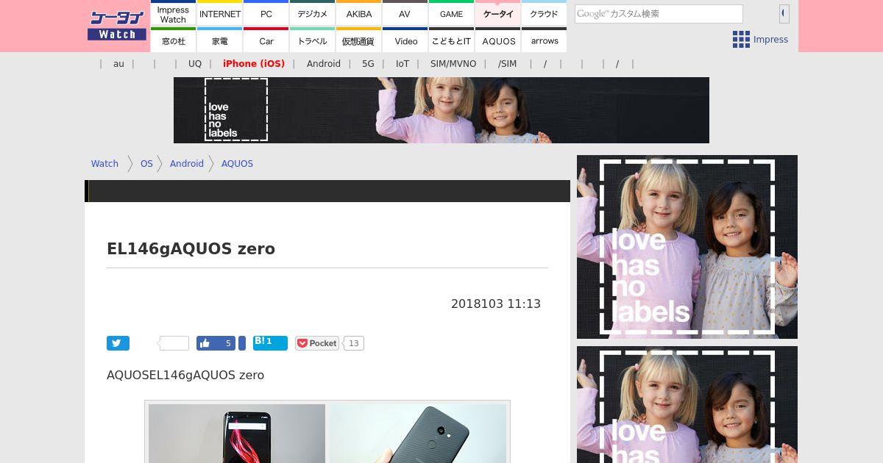Switch to the AKIBA tab
Image resolution: width=883 pixels, height=463 pixels.
(358, 14)
